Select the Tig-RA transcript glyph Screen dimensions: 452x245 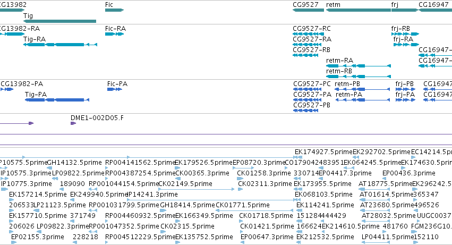click(60, 45)
